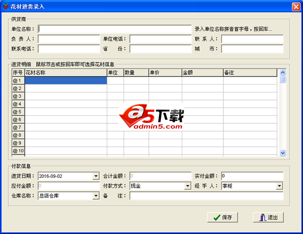
Task: Click the 应付金额 field
Action: (x=69, y=186)
